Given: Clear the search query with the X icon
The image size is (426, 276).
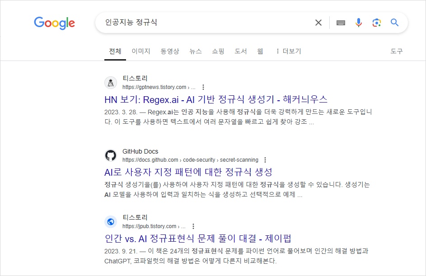Looking at the screenshot, I should (318, 23).
